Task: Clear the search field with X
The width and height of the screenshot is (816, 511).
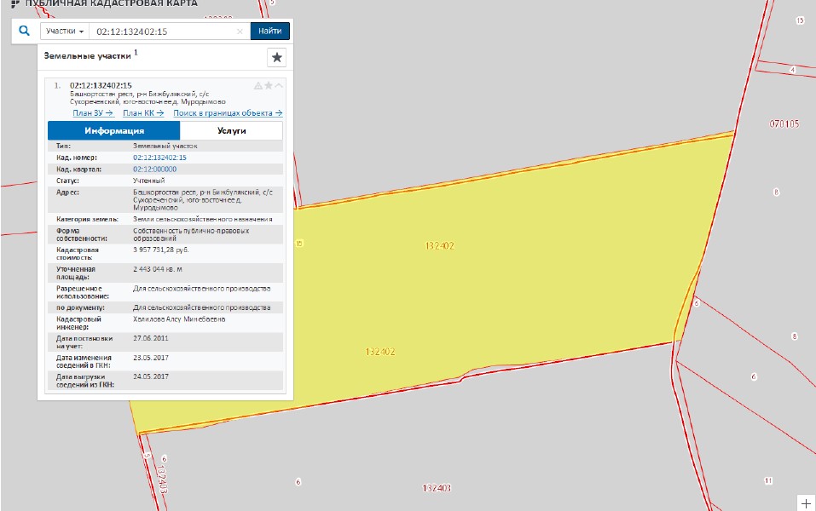Action: click(x=240, y=32)
